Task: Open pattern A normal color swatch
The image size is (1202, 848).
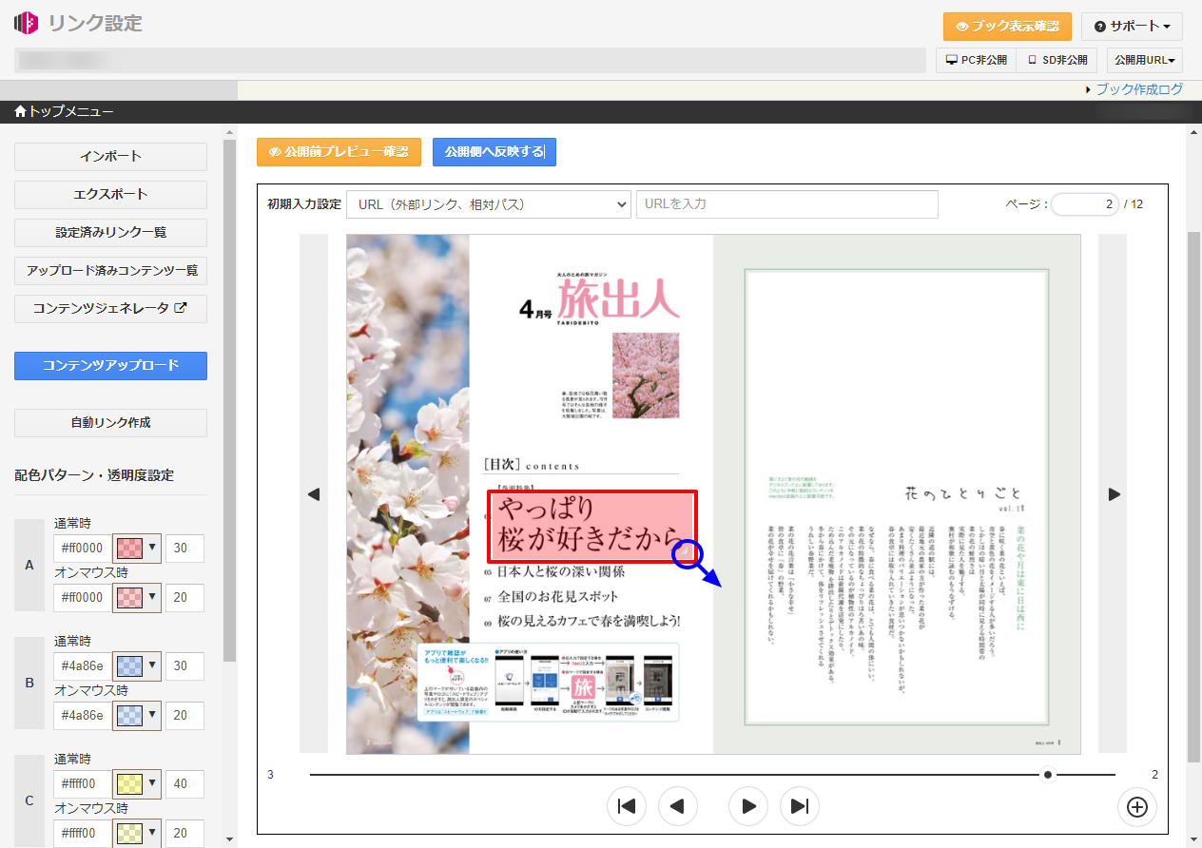Action: [x=136, y=548]
